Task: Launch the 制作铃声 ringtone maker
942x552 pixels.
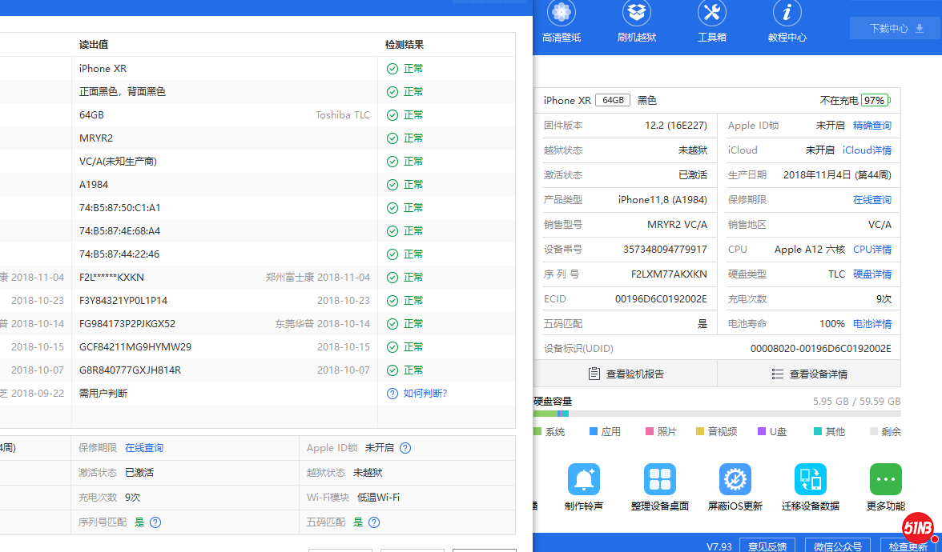Action: pos(584,486)
